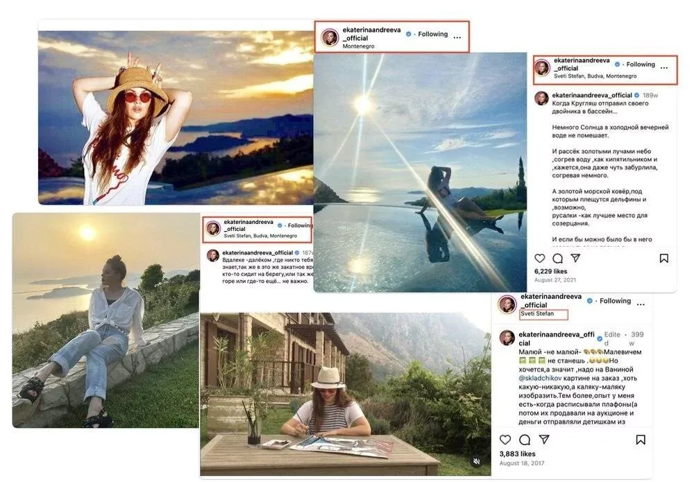Viewport: 694px width, 482px height.
Task: Save the August 18, 2017 post
Action: (641, 440)
